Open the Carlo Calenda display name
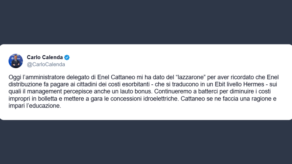This screenshot has height=164, width=292. [x=45, y=58]
